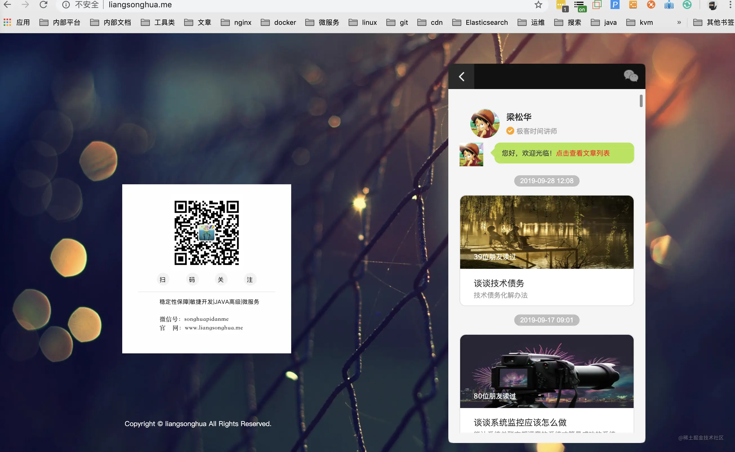This screenshot has height=452, width=735.
Task: Open the 其他书签 folder
Action: coord(713,23)
